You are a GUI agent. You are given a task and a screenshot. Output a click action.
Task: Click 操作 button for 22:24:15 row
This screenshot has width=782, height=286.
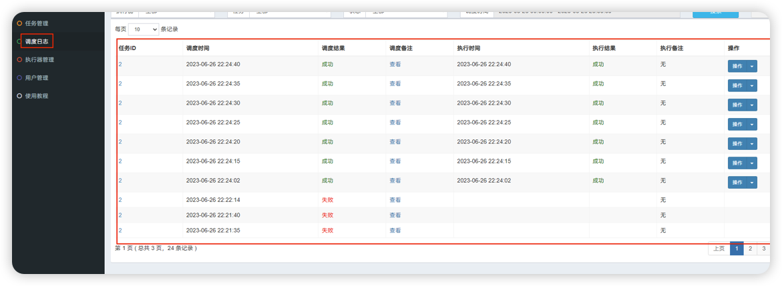tap(737, 163)
